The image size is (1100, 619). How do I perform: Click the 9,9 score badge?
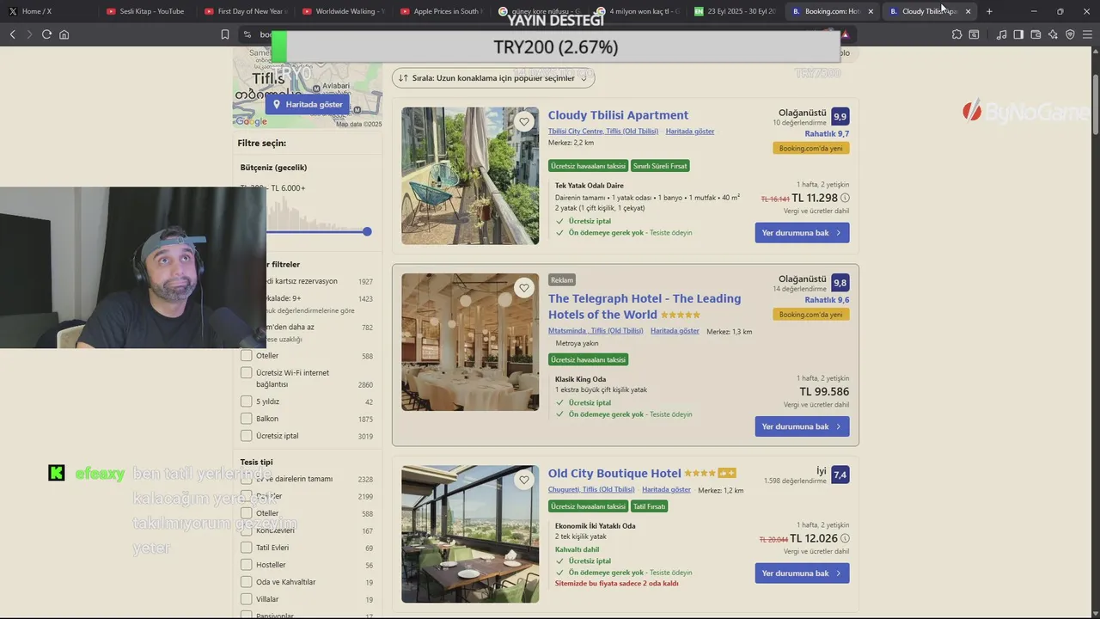840,116
